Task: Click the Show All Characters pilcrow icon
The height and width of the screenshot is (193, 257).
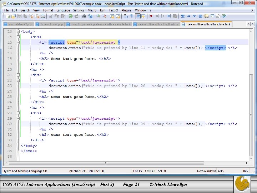Action: pyautogui.click(x=131, y=16)
